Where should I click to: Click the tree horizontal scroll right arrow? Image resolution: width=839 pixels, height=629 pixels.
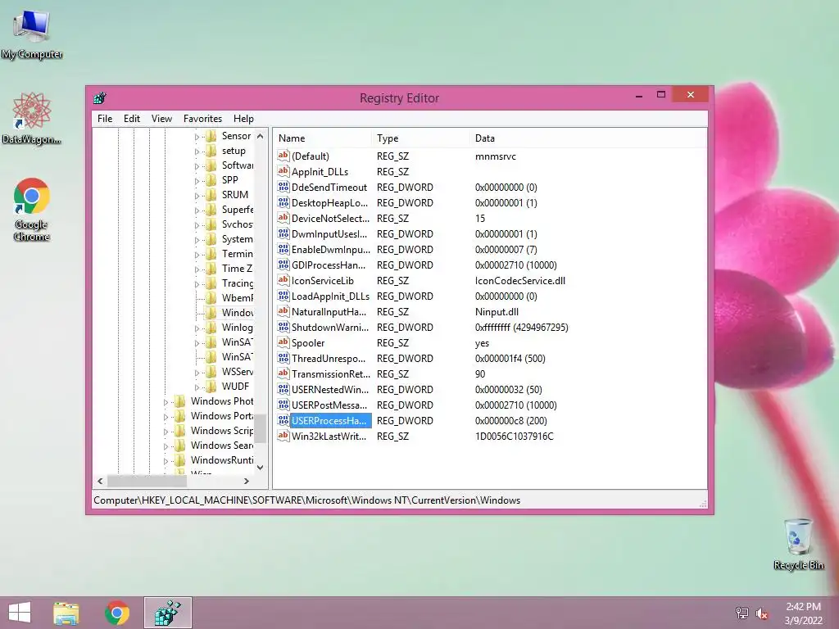(246, 481)
